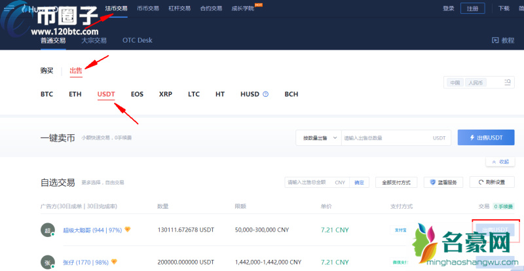Choose the ETH coin tab
Screen dimensions: 524x271
pos(75,94)
